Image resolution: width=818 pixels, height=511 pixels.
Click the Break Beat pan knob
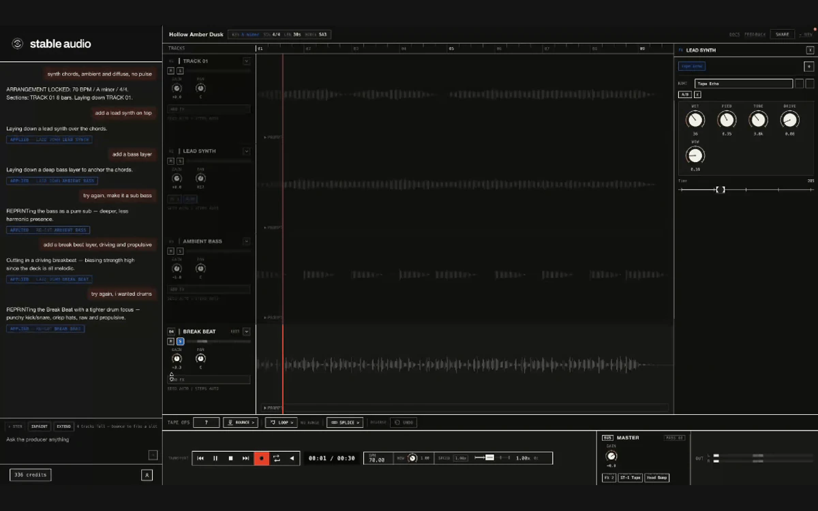click(200, 358)
